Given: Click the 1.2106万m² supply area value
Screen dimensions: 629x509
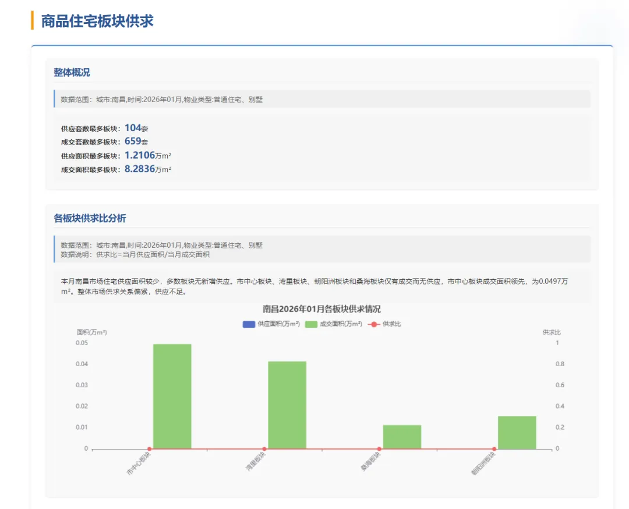Looking at the screenshot, I should (x=148, y=155).
